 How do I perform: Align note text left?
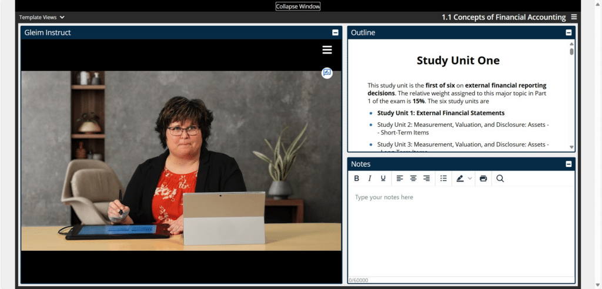400,178
